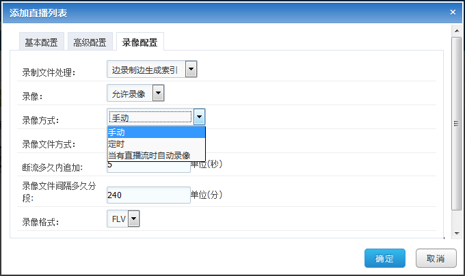Choose 定时 from the recording mode list

[x=157, y=144]
